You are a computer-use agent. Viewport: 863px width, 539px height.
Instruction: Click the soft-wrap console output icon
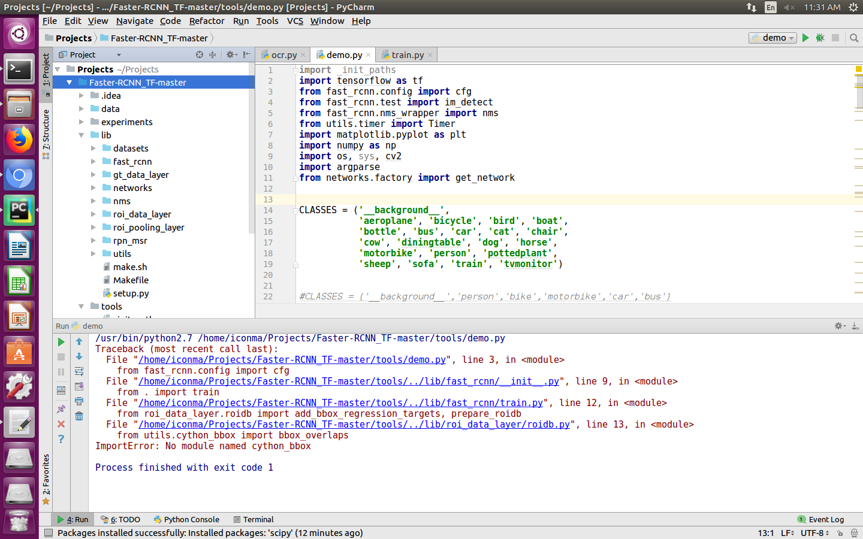(x=79, y=371)
